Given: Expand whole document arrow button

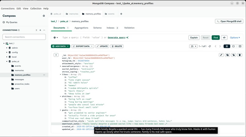Looking at the screenshot, I should click(x=56, y=55).
